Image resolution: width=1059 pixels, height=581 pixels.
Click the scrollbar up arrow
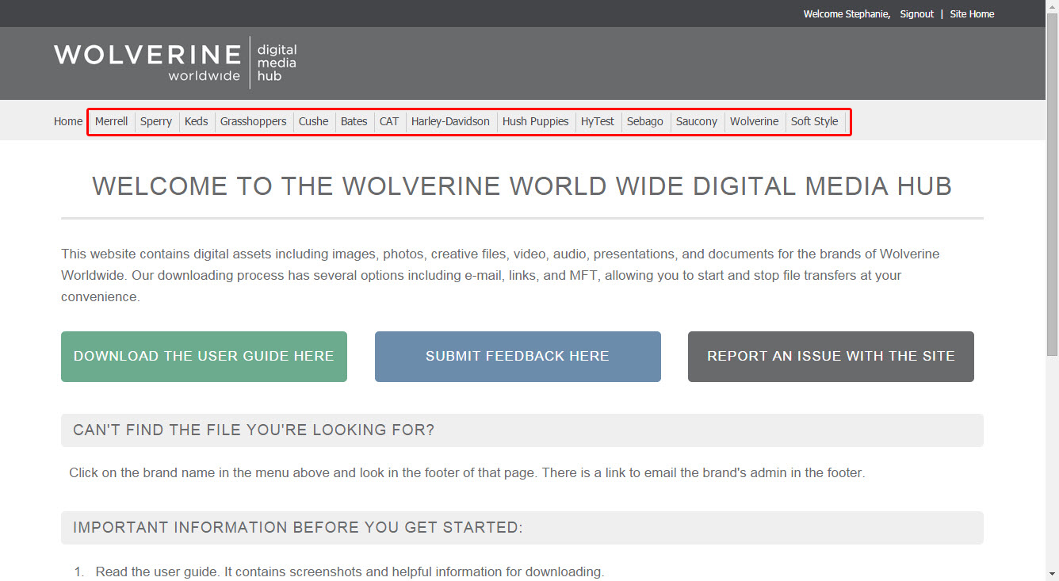[x=1052, y=6]
